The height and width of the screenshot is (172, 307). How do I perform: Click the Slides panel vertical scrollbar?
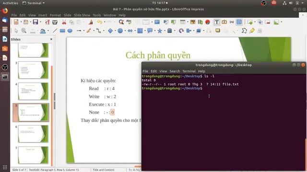[52, 116]
